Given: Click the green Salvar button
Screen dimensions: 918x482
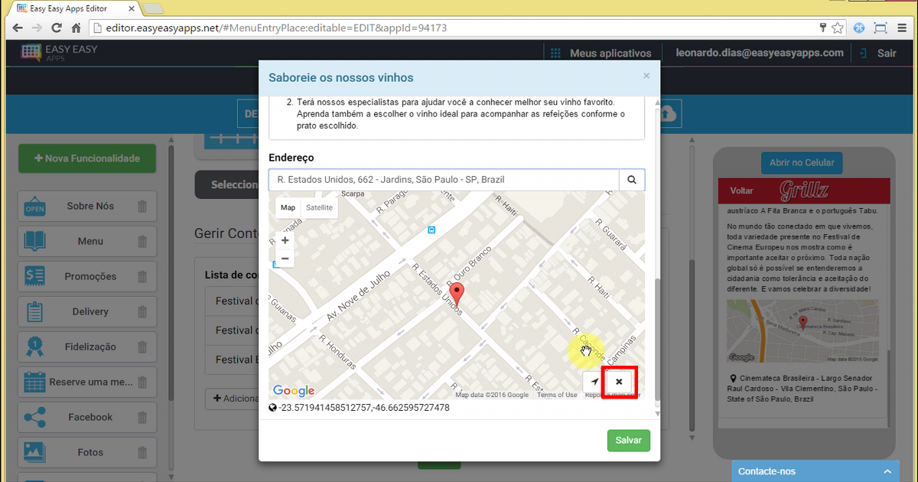Looking at the screenshot, I should 628,441.
